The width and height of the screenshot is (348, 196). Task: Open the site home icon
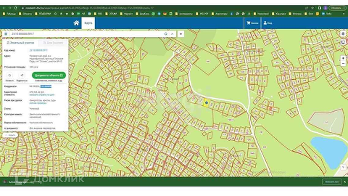tap(76, 23)
